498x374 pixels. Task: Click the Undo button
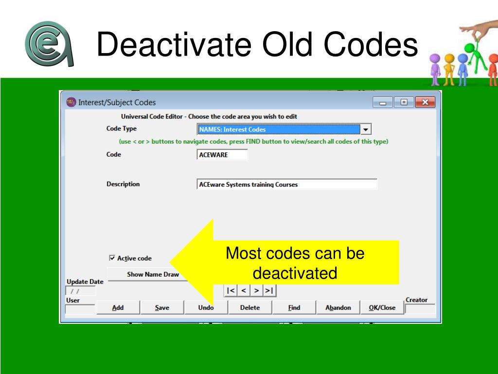tap(206, 308)
